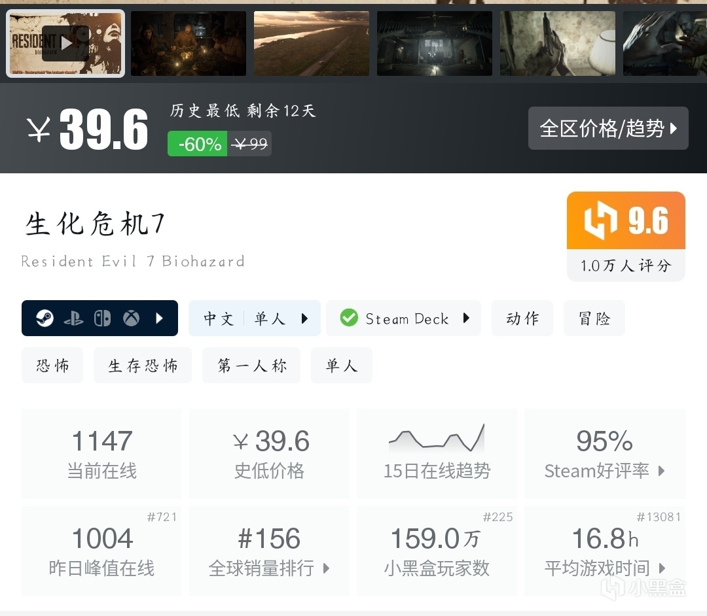View the handgun and lamp screenshot
707x616 pixels.
coord(558,43)
